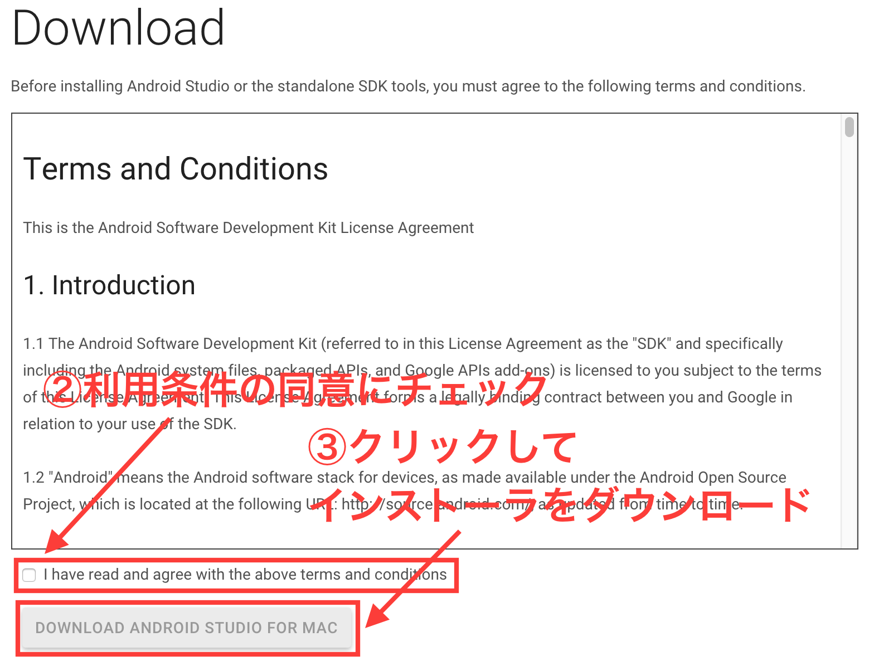Image resolution: width=874 pixels, height=661 pixels.
Task: Click 'This is the Android Software Development Kit License Agreement' line
Action: click(249, 228)
